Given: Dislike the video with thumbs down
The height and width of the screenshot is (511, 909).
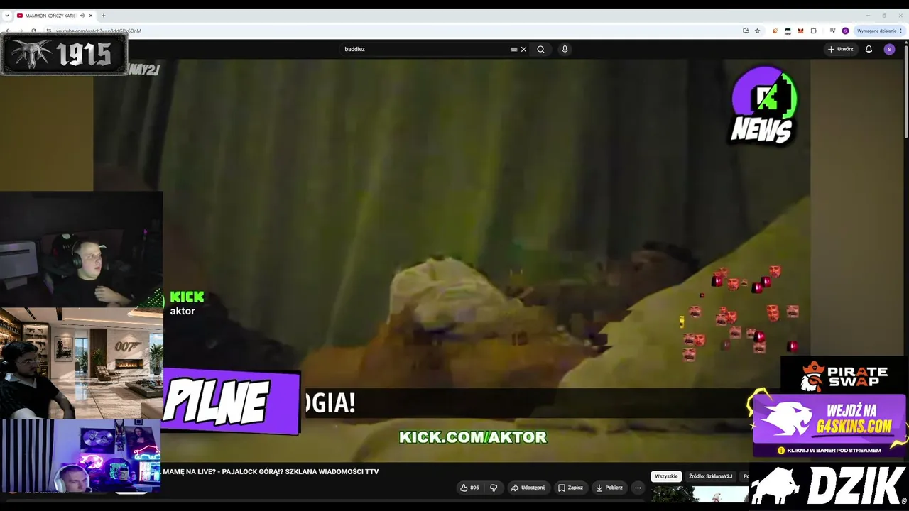Looking at the screenshot, I should [494, 488].
